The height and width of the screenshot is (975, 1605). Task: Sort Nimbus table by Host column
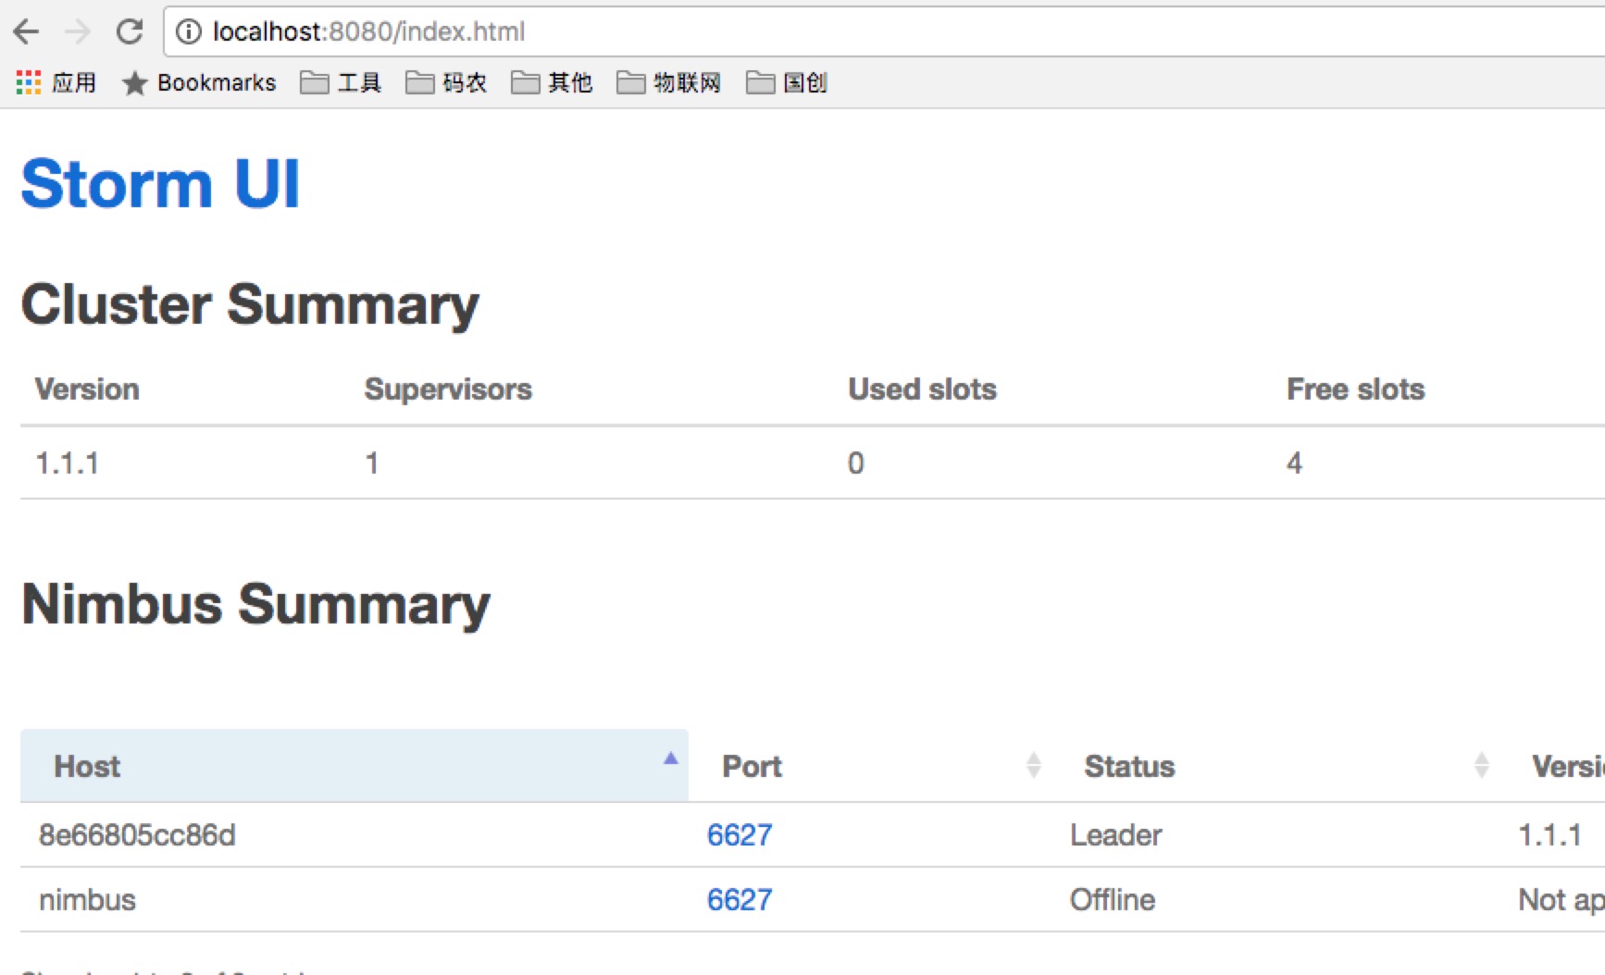pos(355,766)
